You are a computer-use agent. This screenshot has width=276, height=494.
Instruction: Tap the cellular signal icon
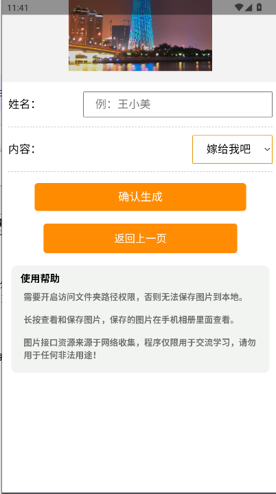click(249, 8)
